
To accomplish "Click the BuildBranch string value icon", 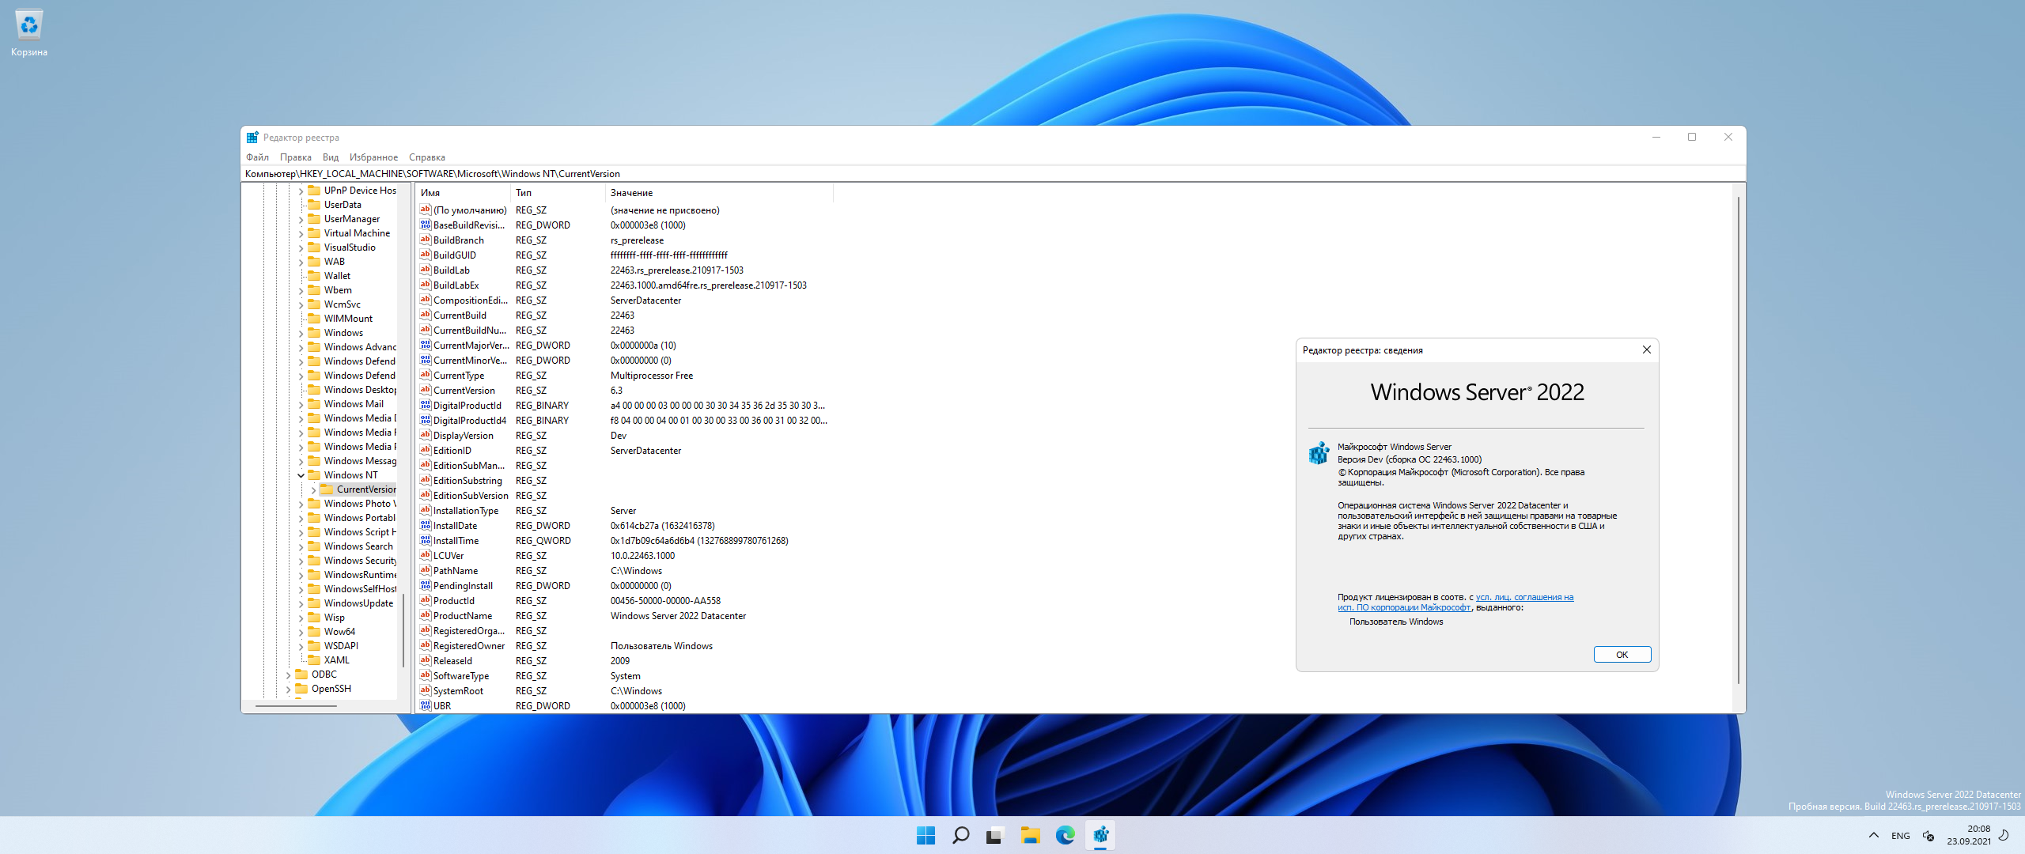I will (426, 240).
